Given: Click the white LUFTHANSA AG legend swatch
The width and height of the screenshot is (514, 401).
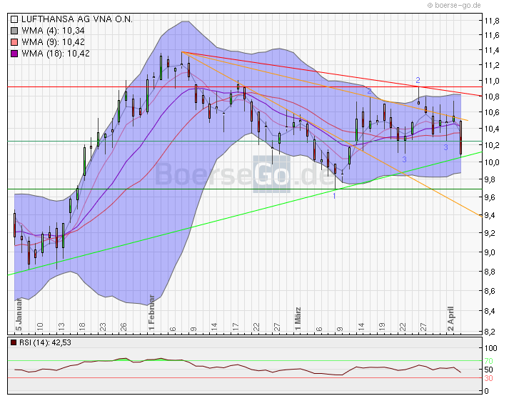Looking at the screenshot, I should pyautogui.click(x=15, y=19).
